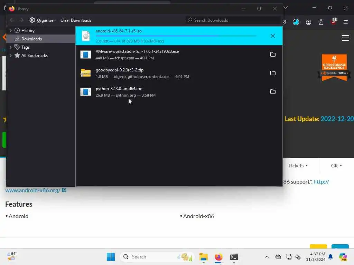
Task: Click Open Source Excellence badge
Action: [x=334, y=67]
